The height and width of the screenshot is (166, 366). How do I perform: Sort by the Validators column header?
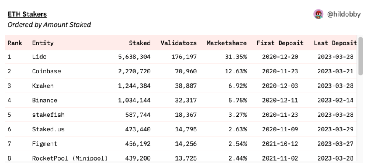(178, 43)
